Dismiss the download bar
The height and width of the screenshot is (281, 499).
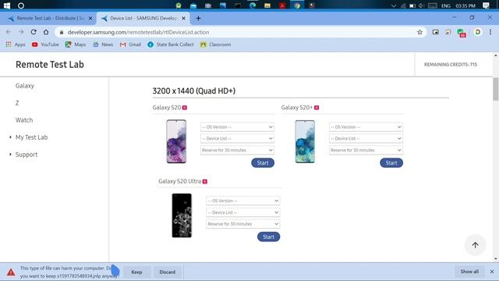492,272
